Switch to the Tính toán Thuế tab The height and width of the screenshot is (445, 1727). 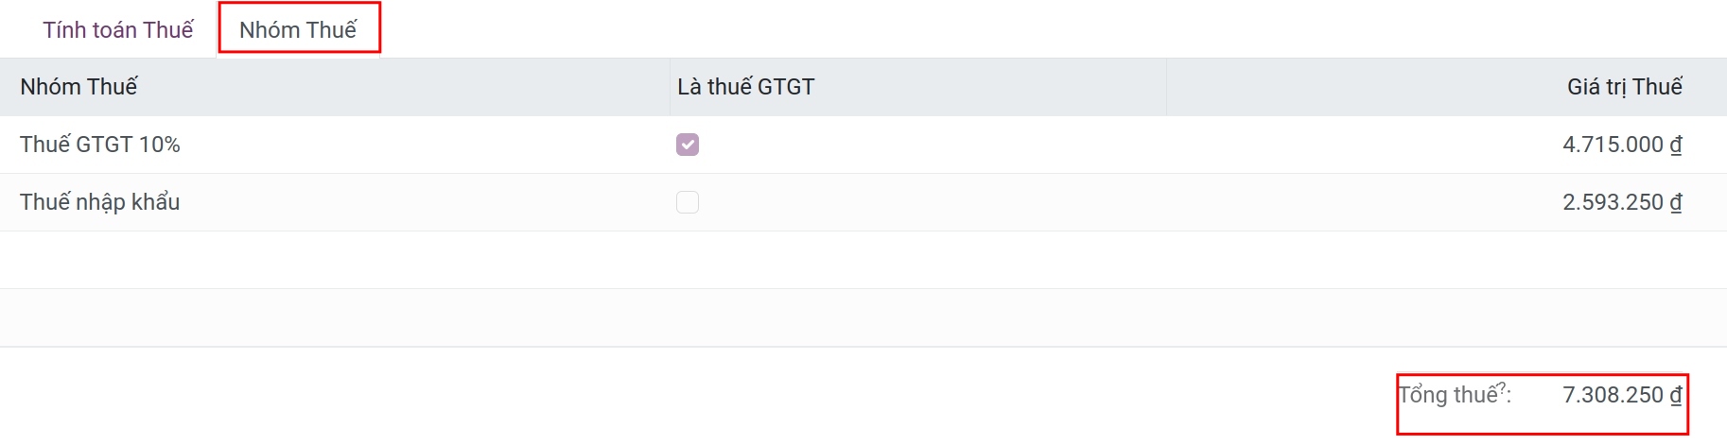[x=117, y=30]
